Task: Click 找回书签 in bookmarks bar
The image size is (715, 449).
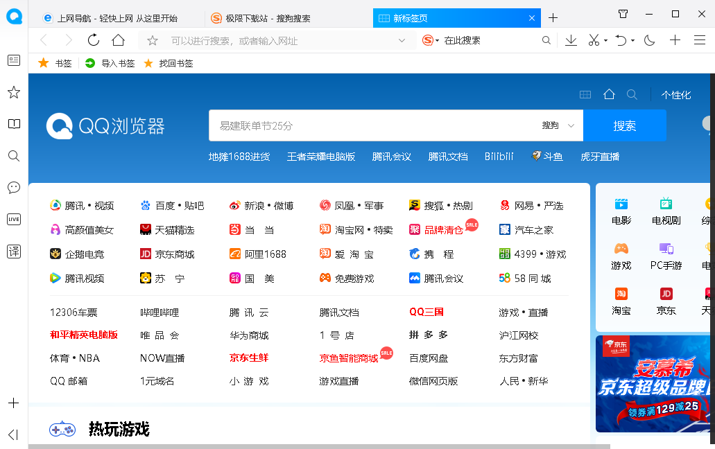Action: (169, 63)
